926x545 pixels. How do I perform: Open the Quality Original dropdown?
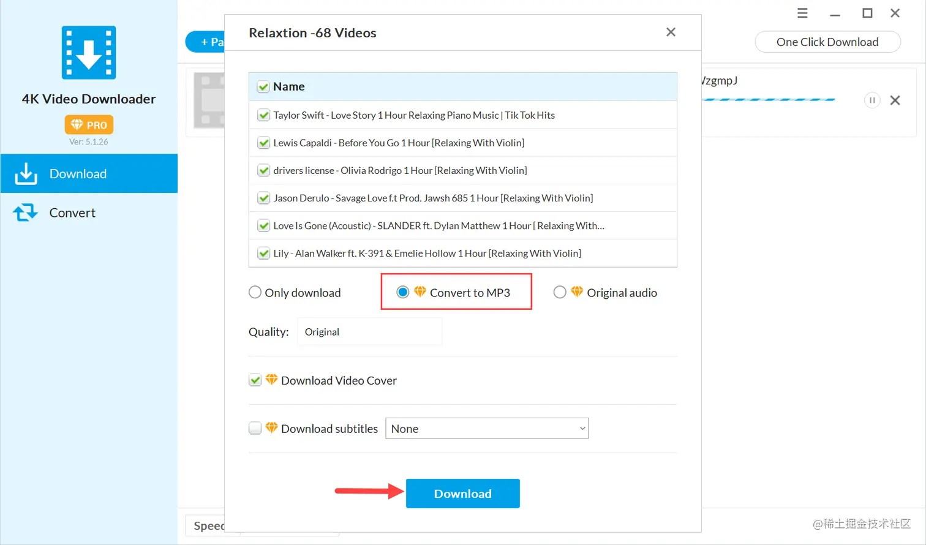coord(369,331)
